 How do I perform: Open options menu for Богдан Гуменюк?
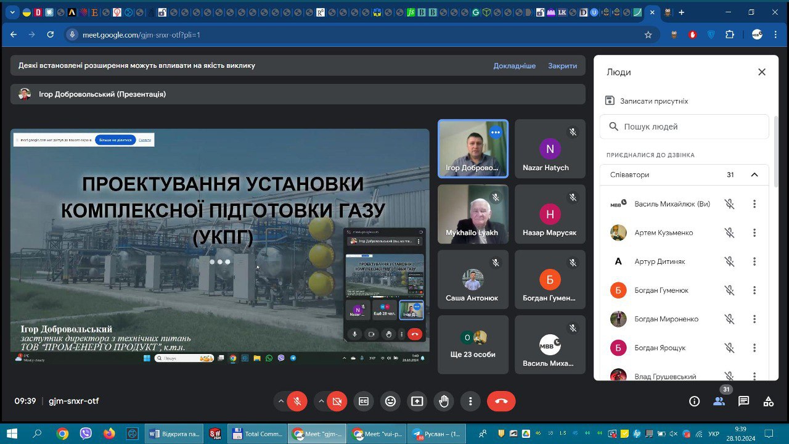pos(754,290)
